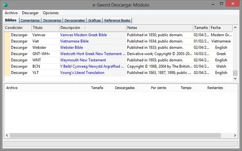This screenshot has height=151, width=242.
Task: Switch to the Devocionales tab
Action: pos(74,21)
